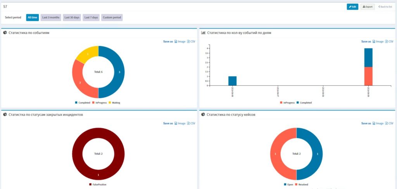397x189 pixels.
Task: Select the All time period
Action: tap(32, 17)
